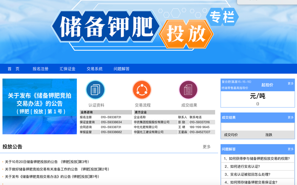Click 更多 in the 成交结果 sidebar panel
297x185 pixels.
[291, 117]
